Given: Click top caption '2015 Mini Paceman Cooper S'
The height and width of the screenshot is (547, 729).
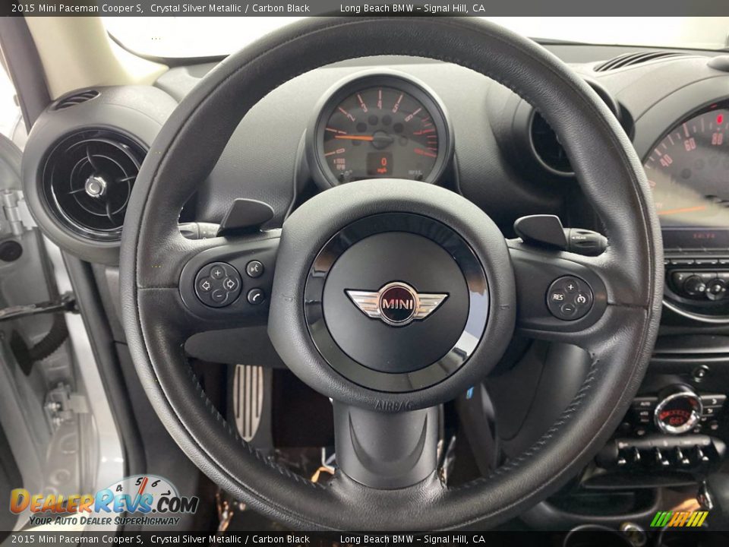Looking at the screenshot, I should pos(77,8).
